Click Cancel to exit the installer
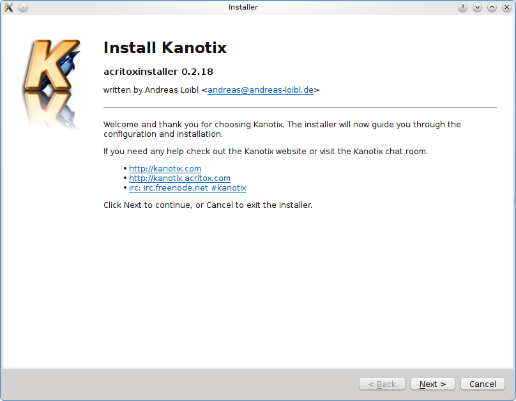This screenshot has width=516, height=401. pos(482,384)
